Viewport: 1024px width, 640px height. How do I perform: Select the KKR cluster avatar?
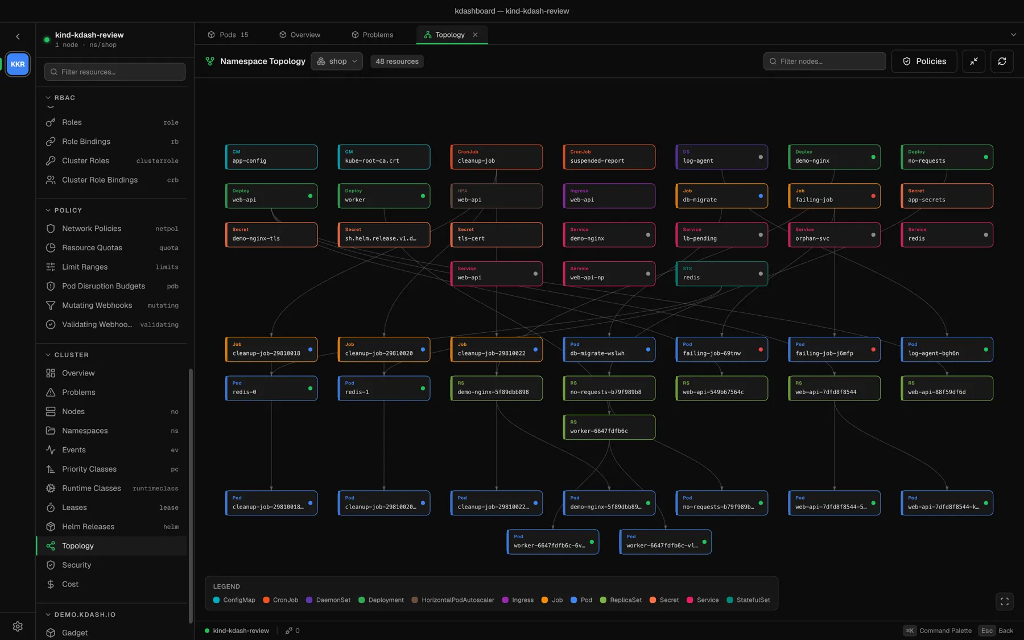click(x=18, y=64)
